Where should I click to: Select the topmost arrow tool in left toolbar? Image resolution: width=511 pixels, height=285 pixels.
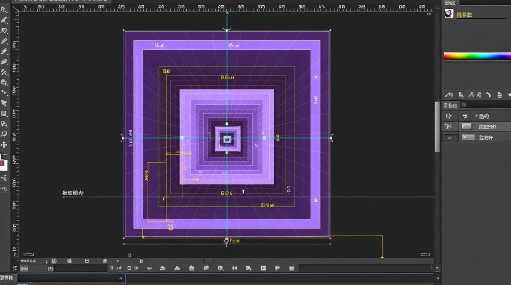[4, 10]
